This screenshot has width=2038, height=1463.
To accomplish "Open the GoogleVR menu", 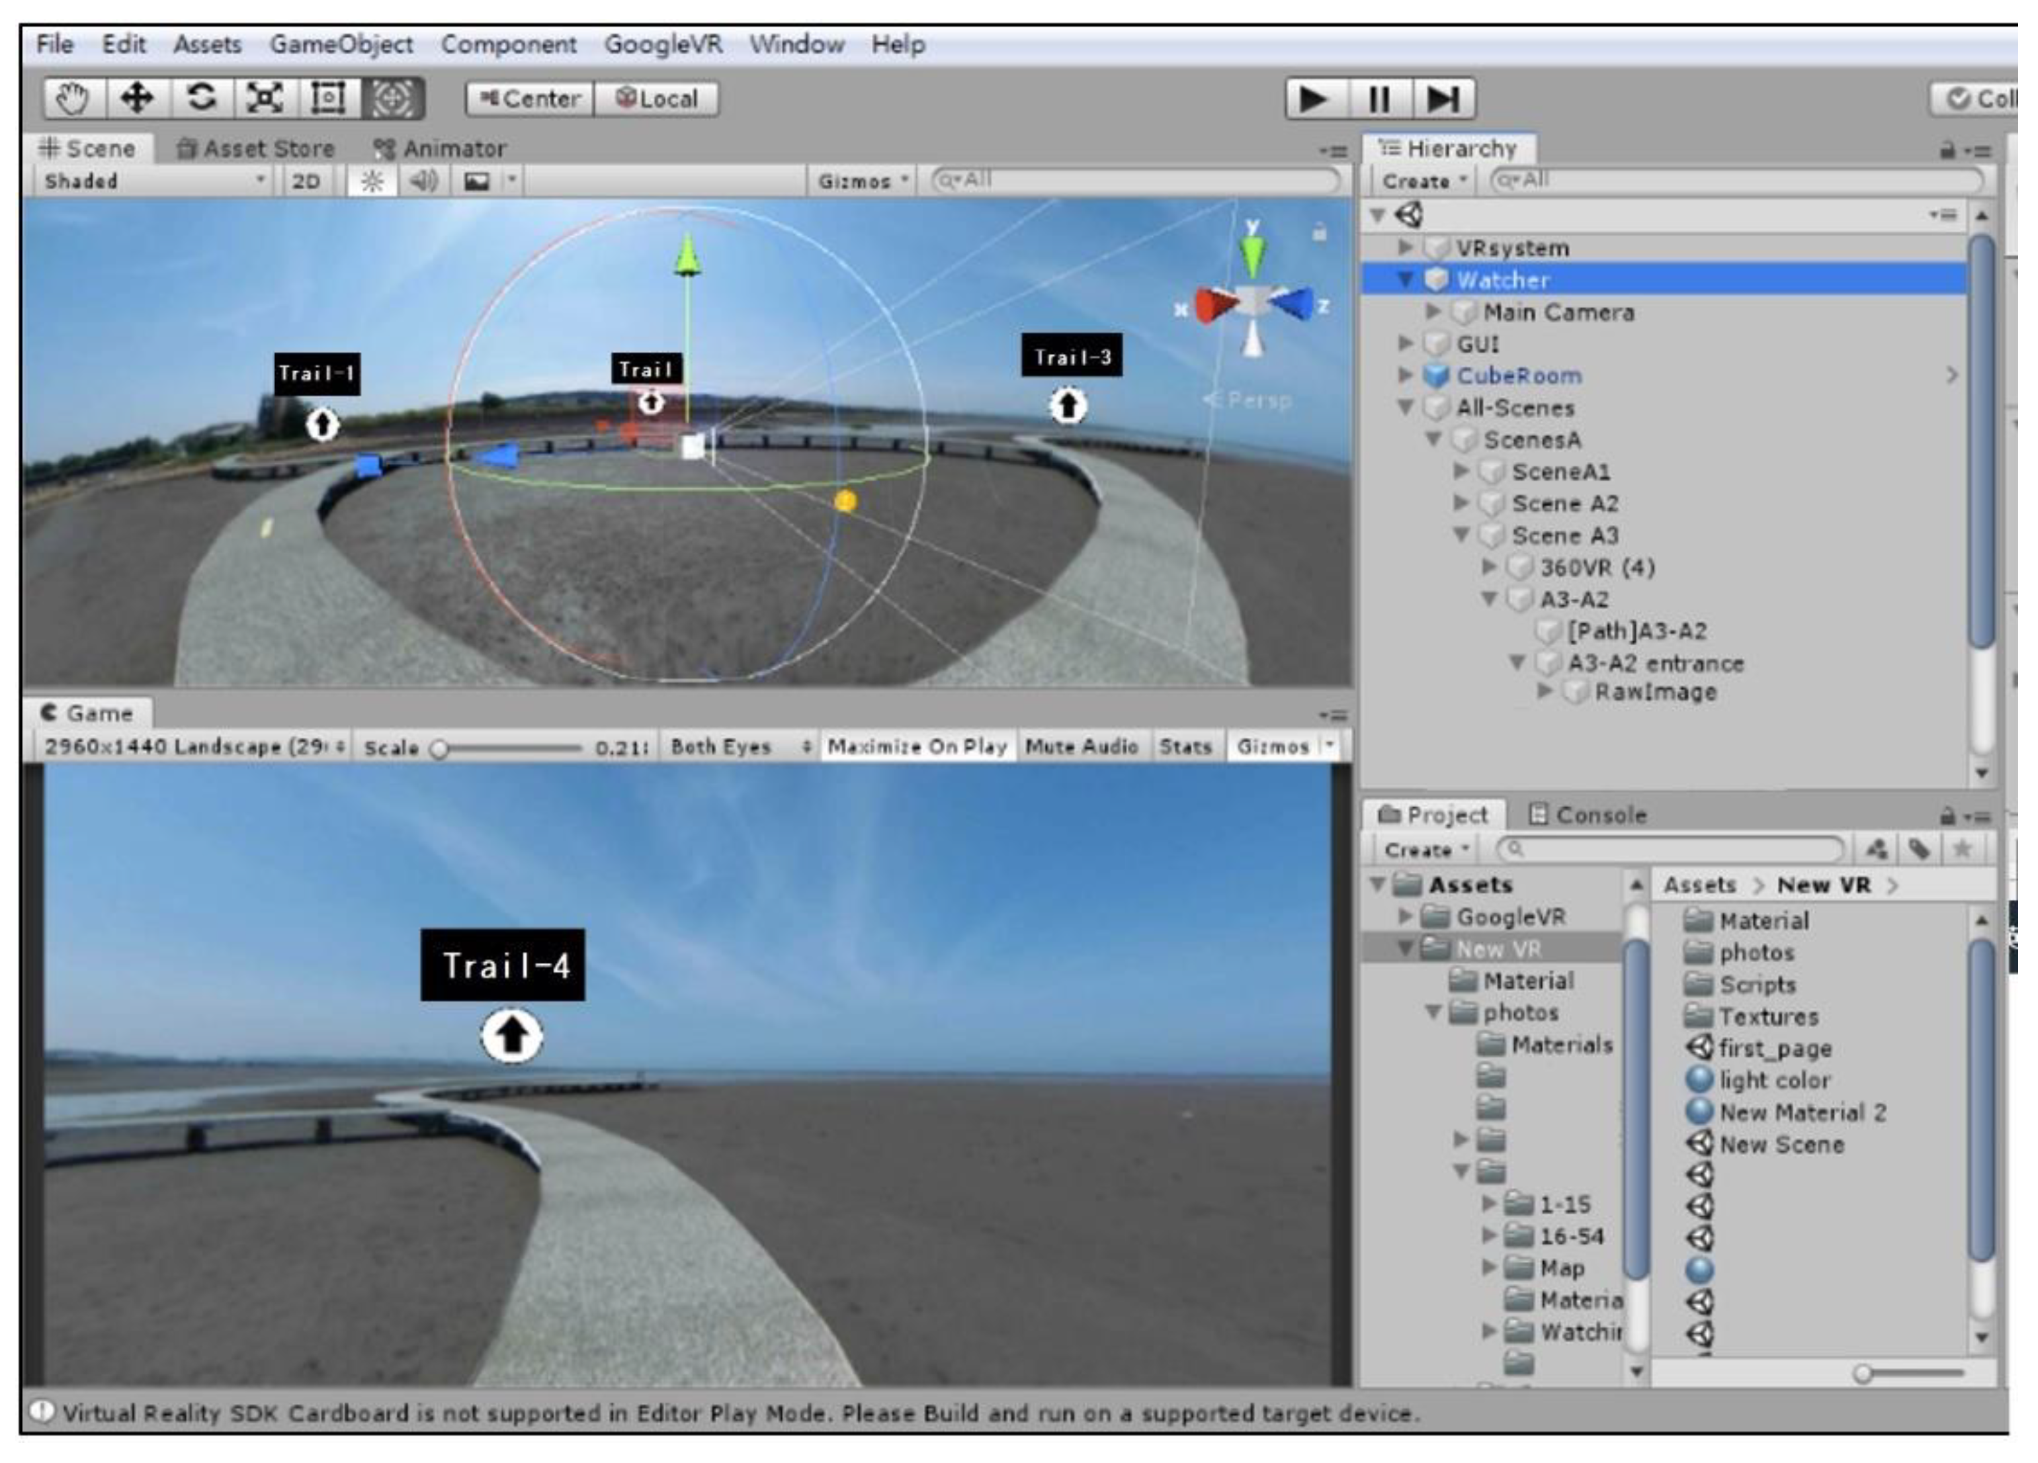I will click(x=662, y=44).
